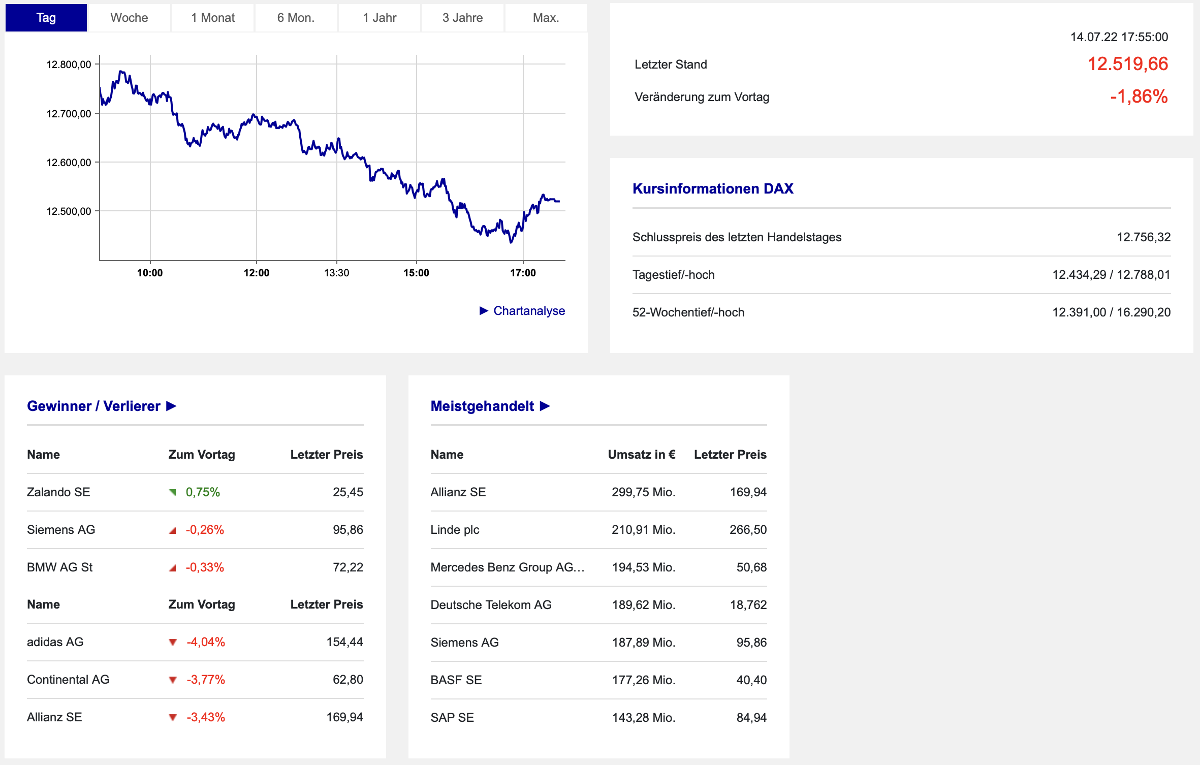Switch chart to 1 Monat view
Viewport: 1200px width, 765px height.
point(213,18)
